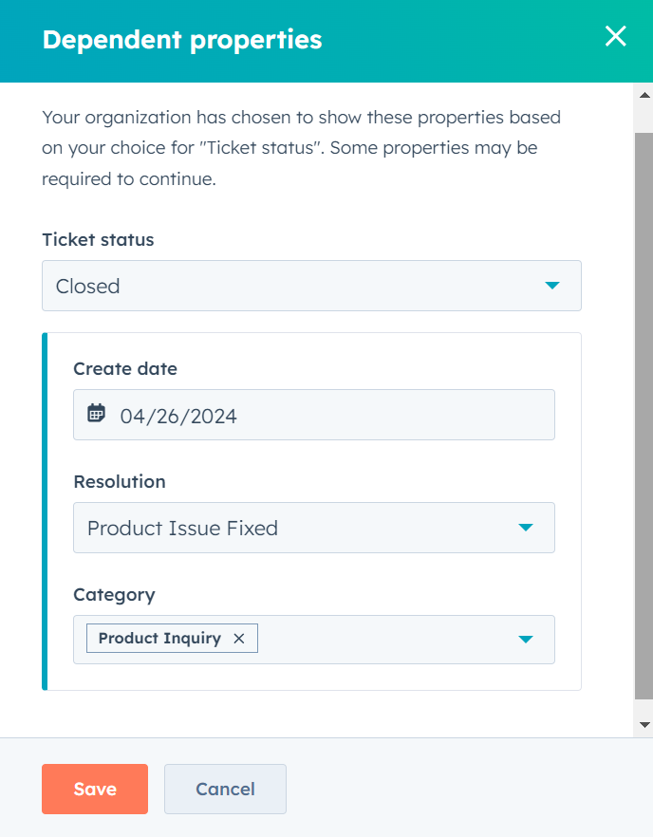Click the Create date field label
This screenshot has width=653, height=837.
pyautogui.click(x=125, y=369)
